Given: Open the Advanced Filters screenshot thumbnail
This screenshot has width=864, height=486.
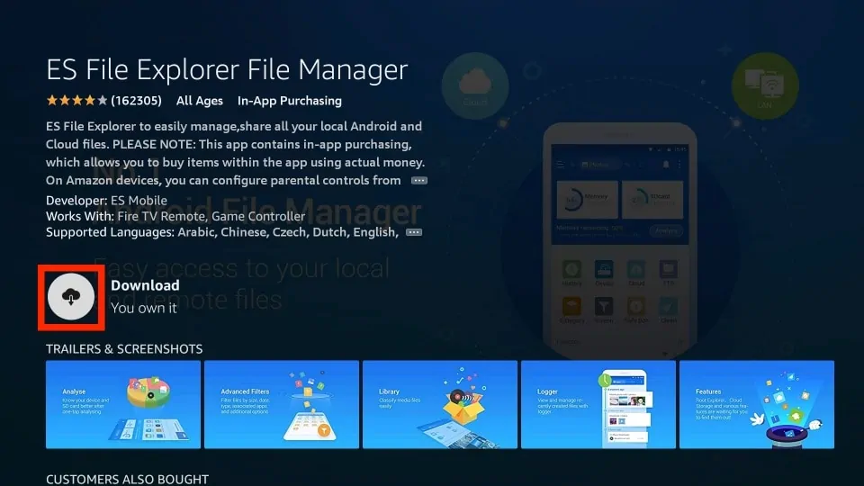Looking at the screenshot, I should coord(282,404).
